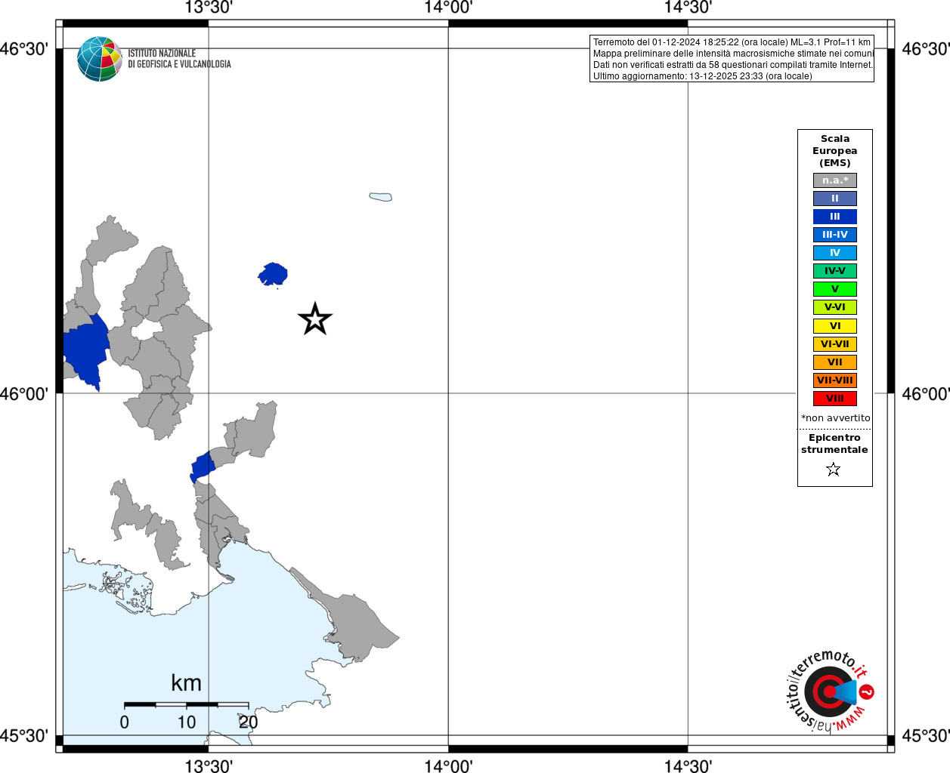Click 'Scala Europea (EMS)' legend title

pyautogui.click(x=835, y=151)
